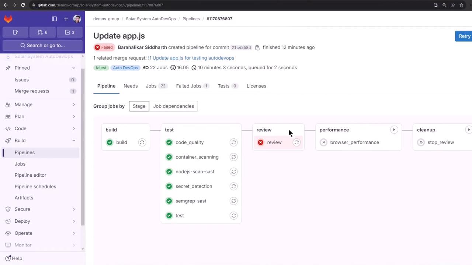Open the browser zoom icon
Screen dimensions: 472x265
point(444,5)
